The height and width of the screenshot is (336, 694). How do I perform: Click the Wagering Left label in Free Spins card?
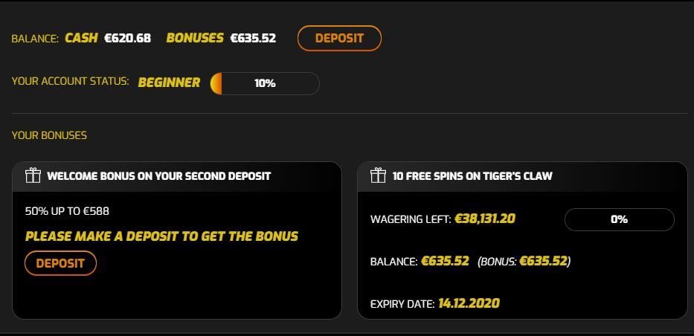point(411,219)
